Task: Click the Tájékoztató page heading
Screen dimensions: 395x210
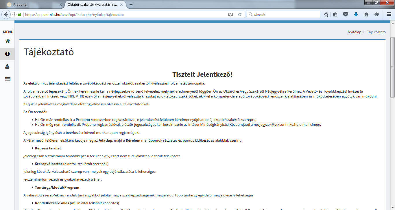Action: coord(49,52)
